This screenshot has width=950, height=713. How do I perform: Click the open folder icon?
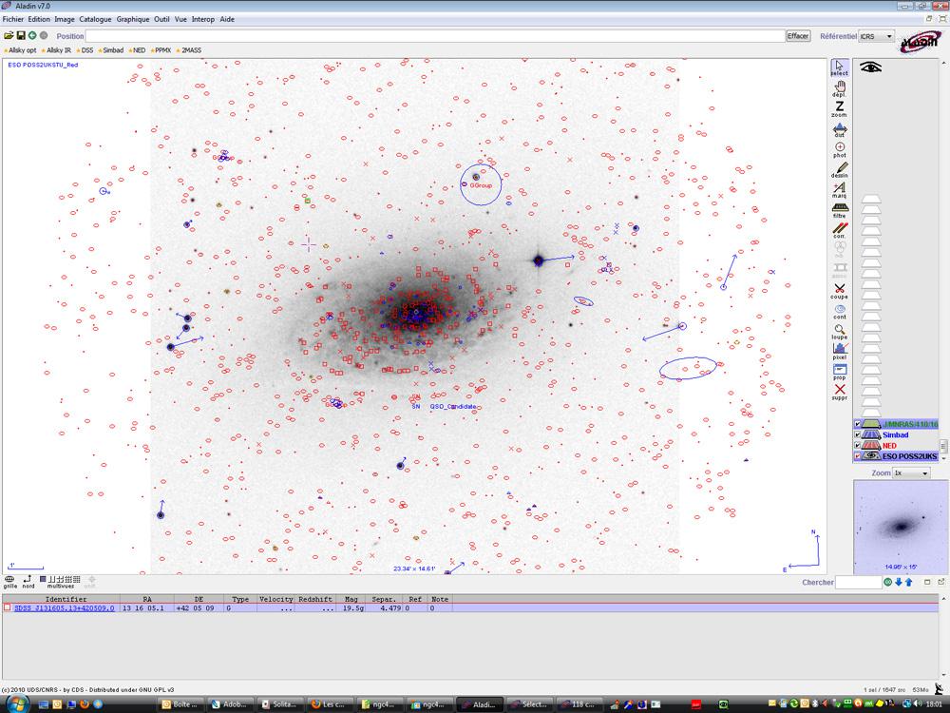pos(9,36)
